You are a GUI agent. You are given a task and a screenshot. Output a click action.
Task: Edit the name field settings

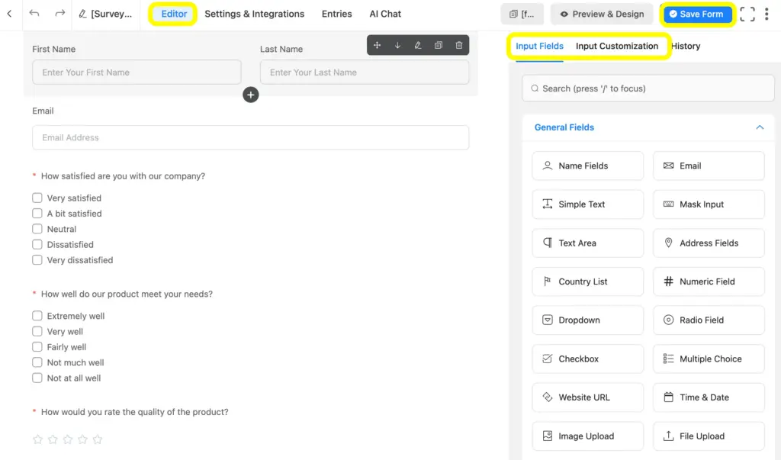click(418, 45)
